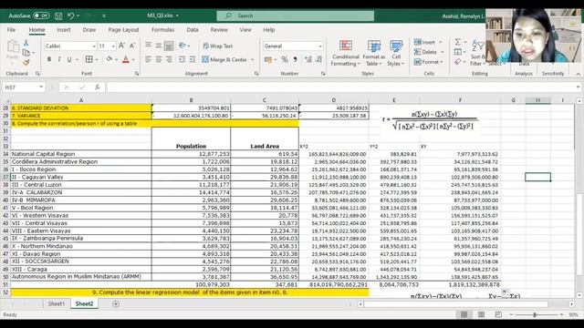Screen dimensions: 584x328
Task: Toggle Italic formatting
Action: (x=59, y=59)
